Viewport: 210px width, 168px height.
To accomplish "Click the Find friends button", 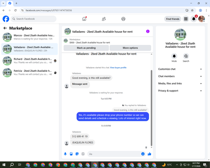I will [173, 19].
